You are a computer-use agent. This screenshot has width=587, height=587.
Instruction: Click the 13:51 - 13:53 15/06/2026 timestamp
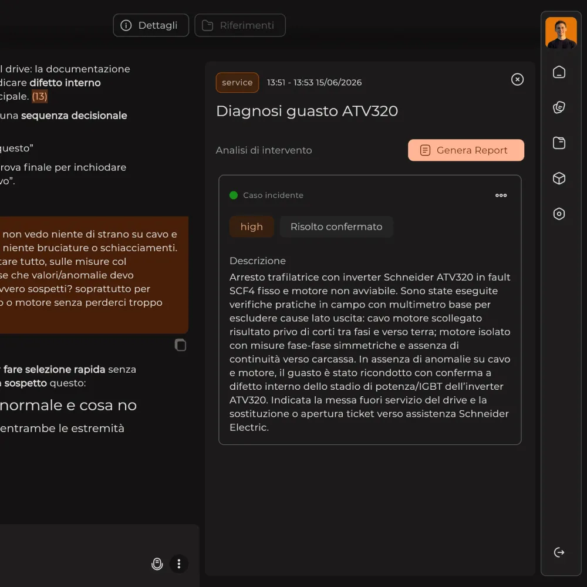(x=314, y=82)
